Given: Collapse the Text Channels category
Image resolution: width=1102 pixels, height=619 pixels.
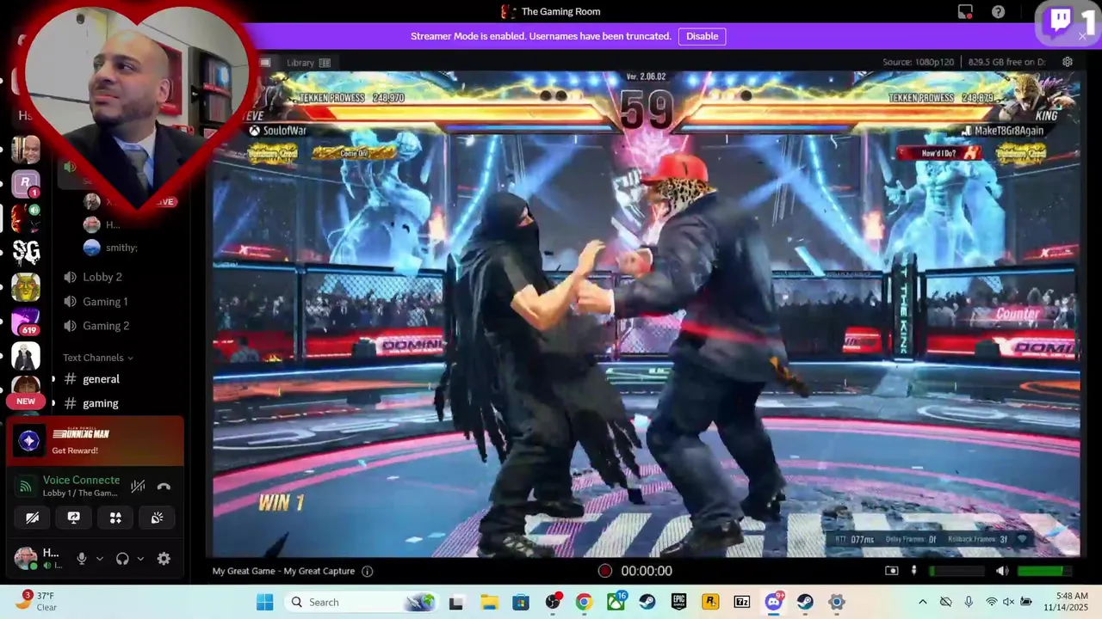Looking at the screenshot, I should 97,358.
